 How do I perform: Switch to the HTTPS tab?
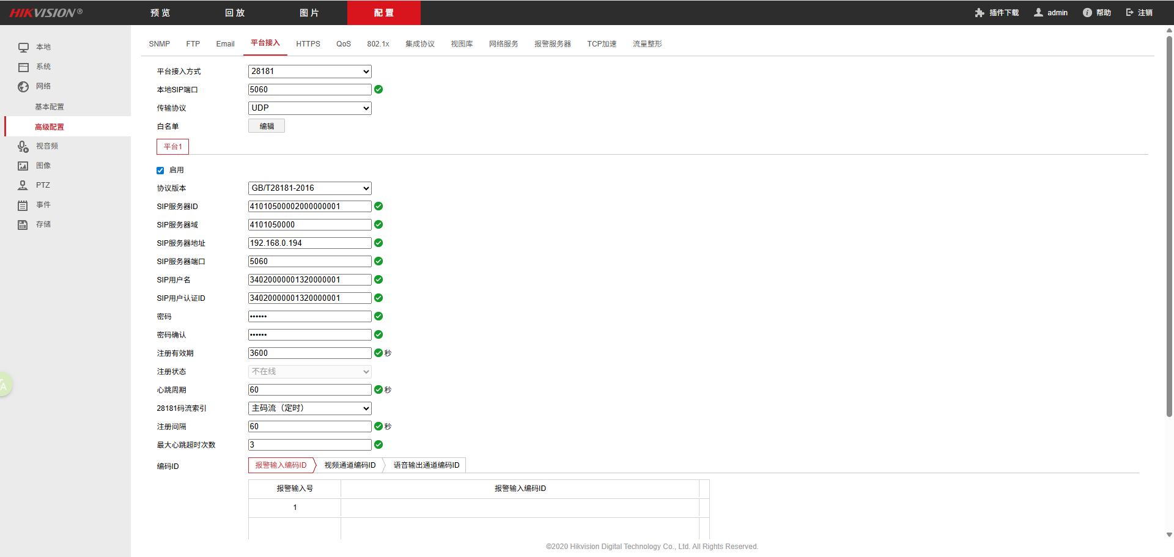click(308, 44)
